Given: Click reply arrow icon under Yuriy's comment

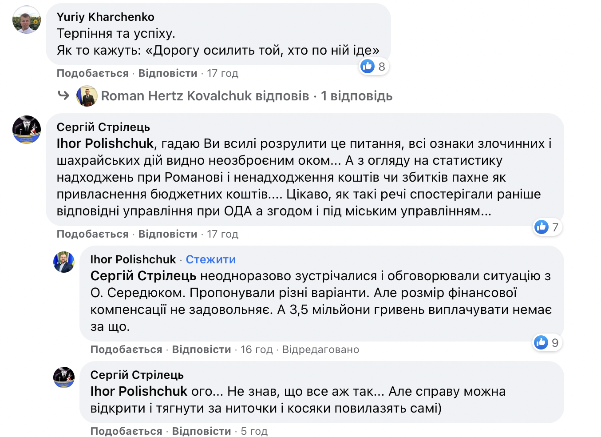Looking at the screenshot, I should click(x=64, y=95).
